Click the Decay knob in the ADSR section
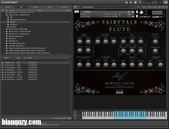 click(x=88, y=42)
